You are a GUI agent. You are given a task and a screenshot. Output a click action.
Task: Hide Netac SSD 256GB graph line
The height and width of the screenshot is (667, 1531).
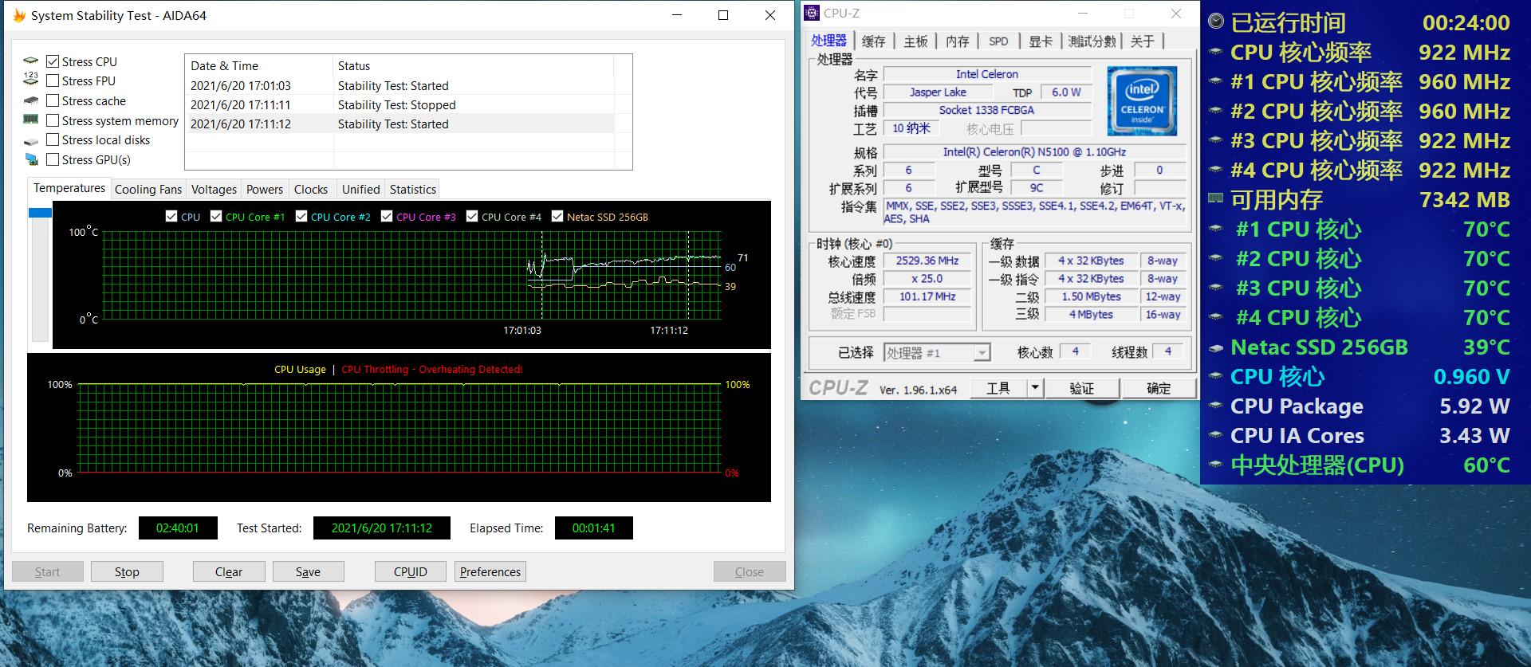tap(557, 217)
